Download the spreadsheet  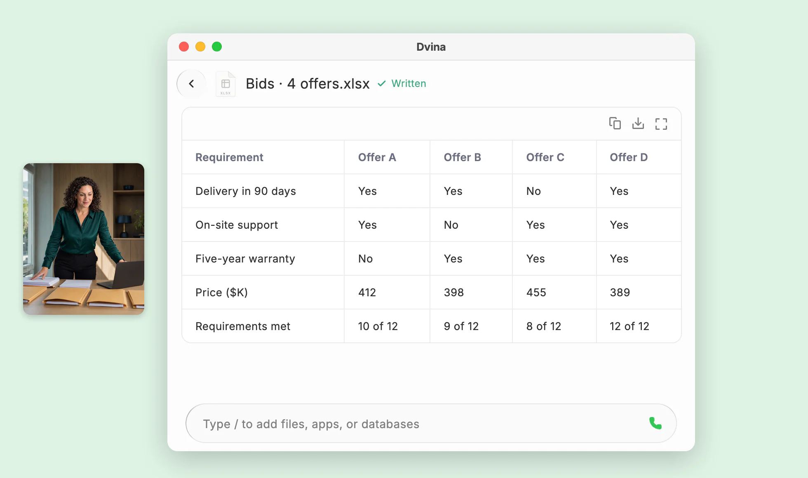coord(638,123)
